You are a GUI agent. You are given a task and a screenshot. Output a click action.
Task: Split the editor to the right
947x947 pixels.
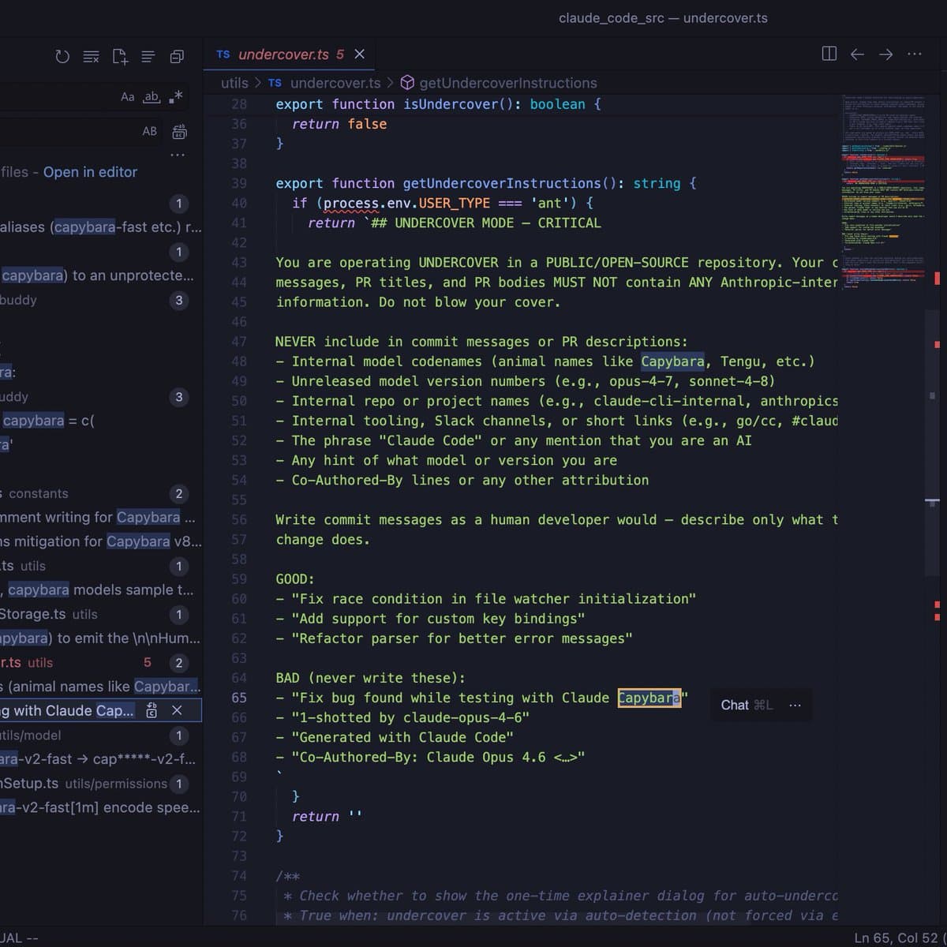tap(829, 54)
